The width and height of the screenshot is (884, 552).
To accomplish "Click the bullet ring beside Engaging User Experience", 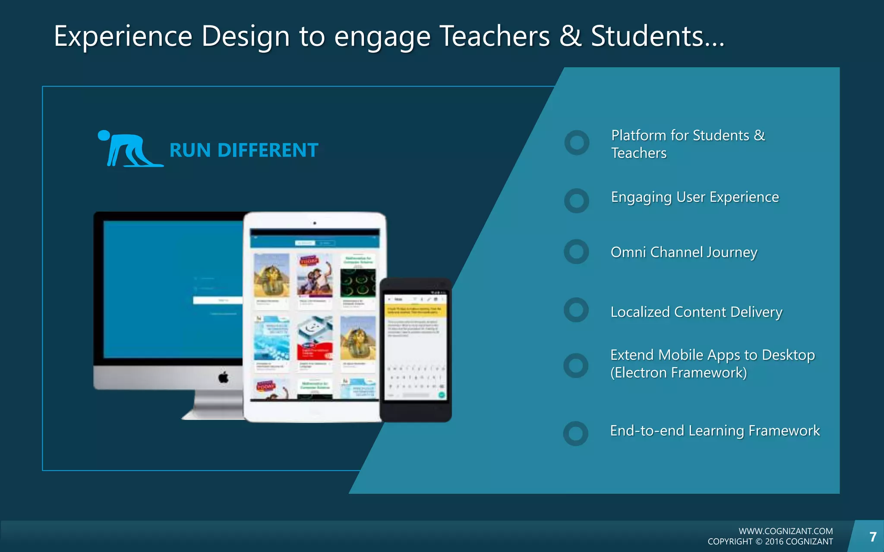I will click(577, 201).
